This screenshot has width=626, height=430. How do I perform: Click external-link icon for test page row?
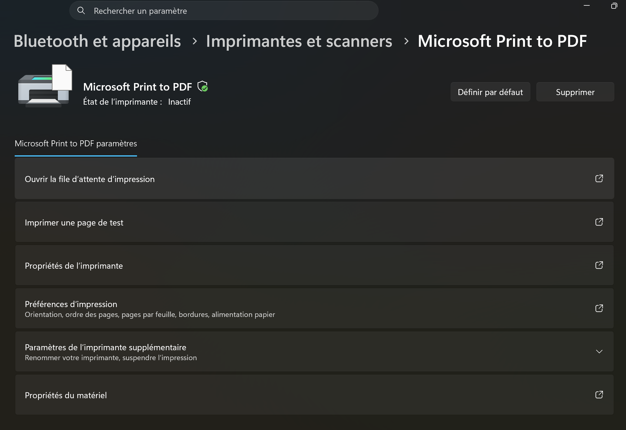(x=599, y=222)
